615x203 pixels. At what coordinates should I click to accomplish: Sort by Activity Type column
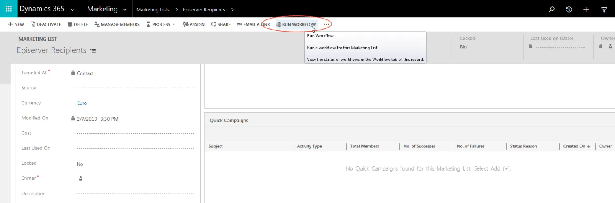point(309,146)
